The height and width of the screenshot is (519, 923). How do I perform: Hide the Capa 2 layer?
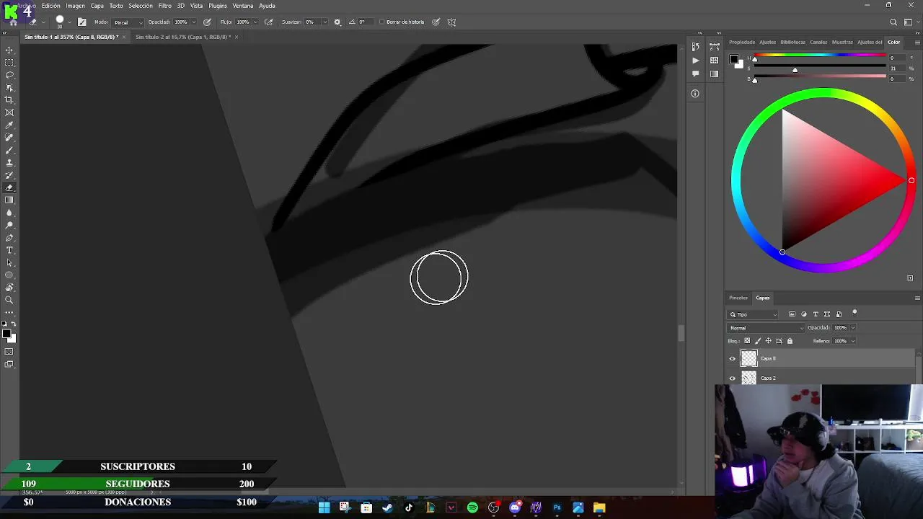pyautogui.click(x=733, y=378)
